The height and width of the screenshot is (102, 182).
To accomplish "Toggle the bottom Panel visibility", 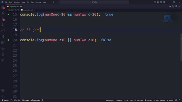I will pos(158,2).
